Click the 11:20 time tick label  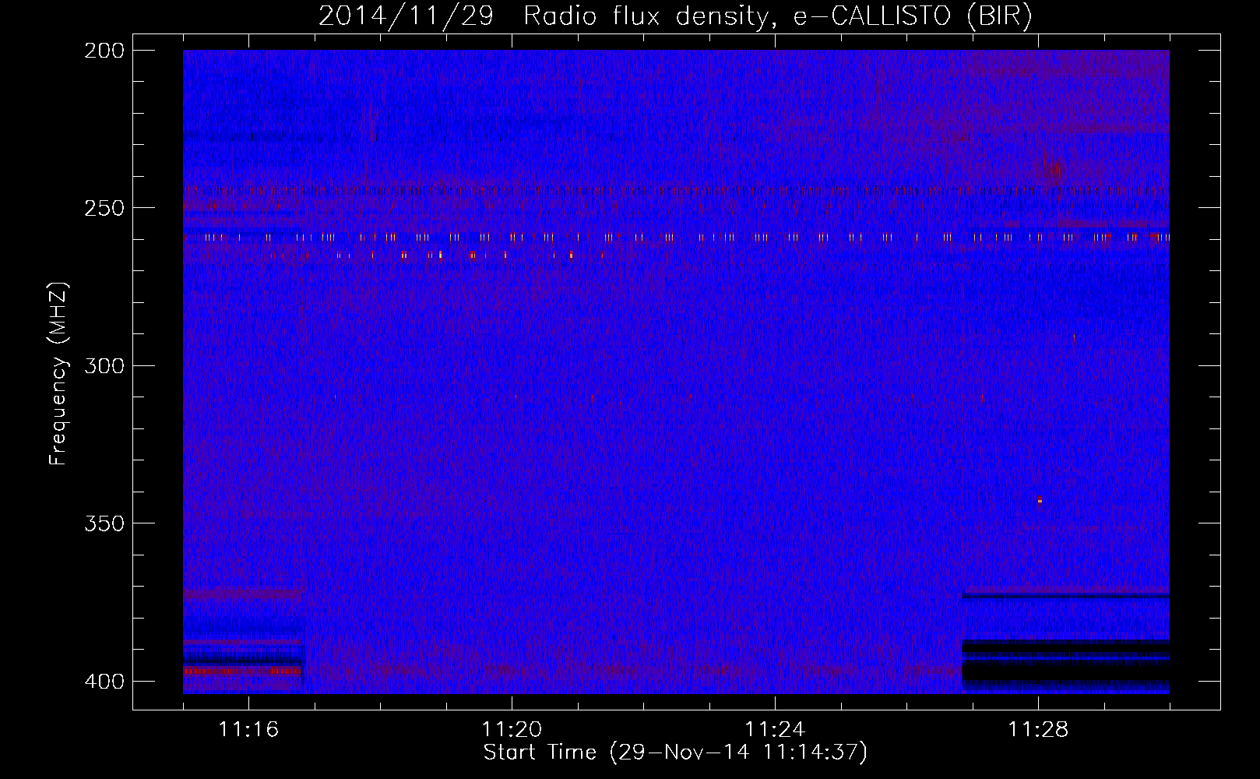coord(512,729)
